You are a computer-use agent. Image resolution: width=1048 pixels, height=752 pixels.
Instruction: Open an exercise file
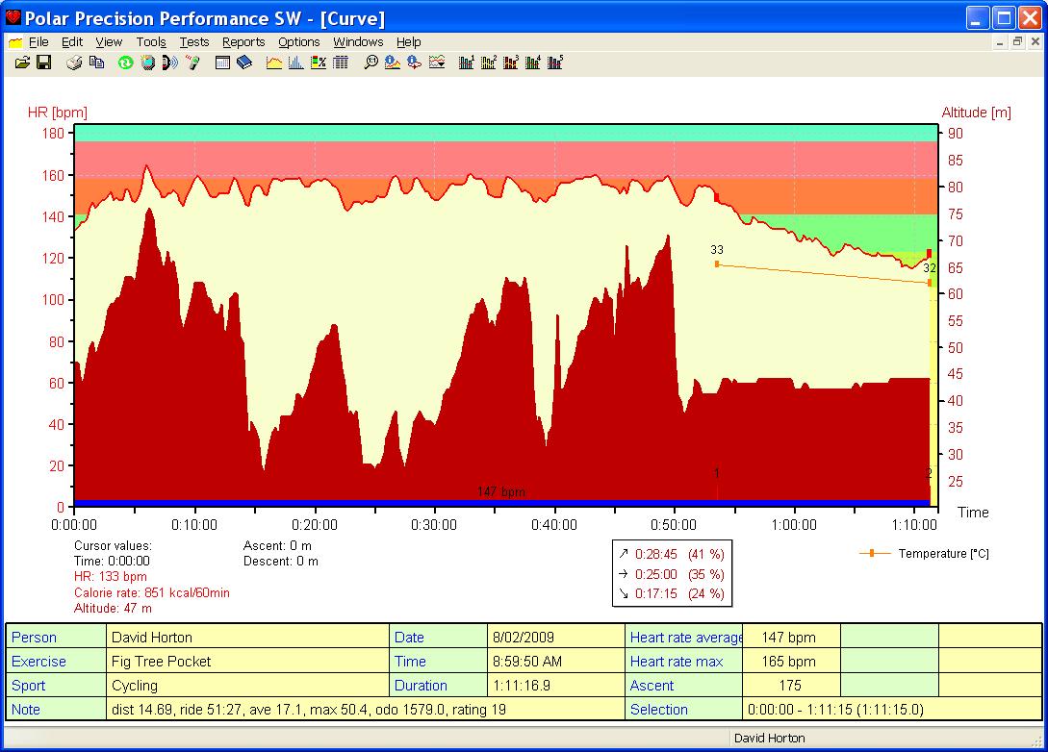pyautogui.click(x=24, y=62)
